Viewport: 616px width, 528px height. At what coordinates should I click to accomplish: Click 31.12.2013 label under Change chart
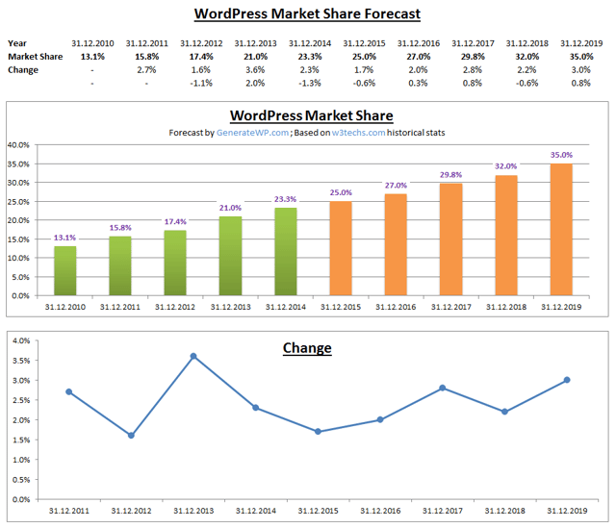point(193,511)
